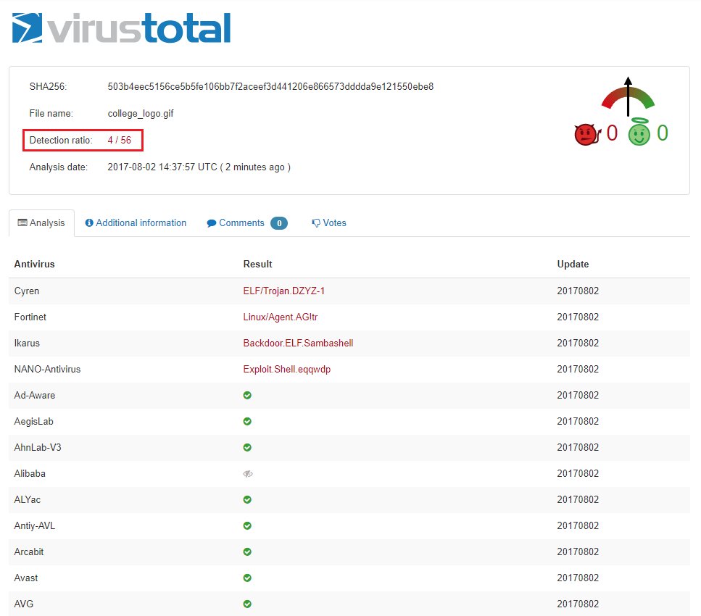Image resolution: width=701 pixels, height=616 pixels.
Task: Click the file name college_logo.gif
Action: pos(141,114)
